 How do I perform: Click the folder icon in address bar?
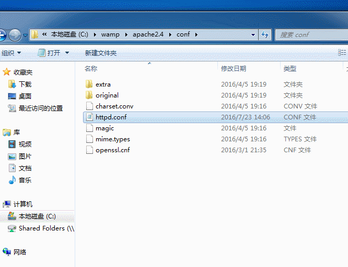(x=34, y=34)
